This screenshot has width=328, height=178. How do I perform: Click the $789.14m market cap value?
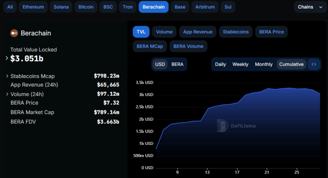tap(107, 112)
